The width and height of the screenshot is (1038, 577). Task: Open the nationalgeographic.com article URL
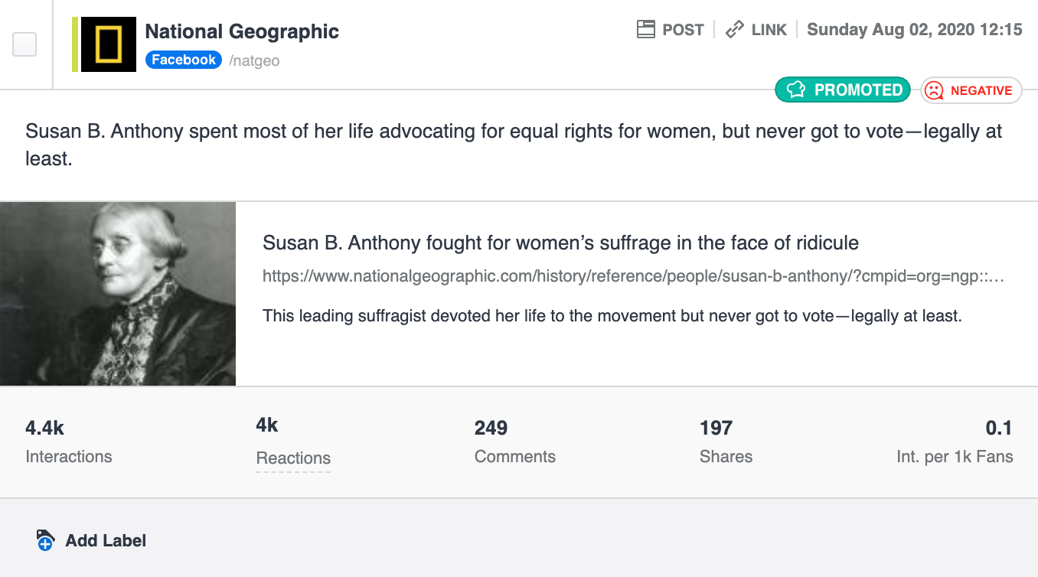click(x=633, y=276)
